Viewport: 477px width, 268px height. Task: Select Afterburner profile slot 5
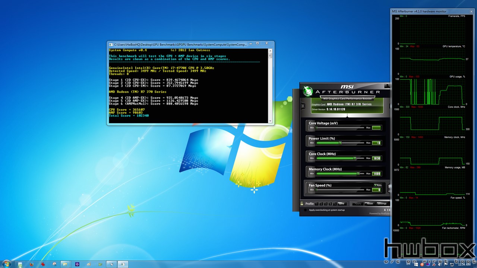(x=335, y=204)
